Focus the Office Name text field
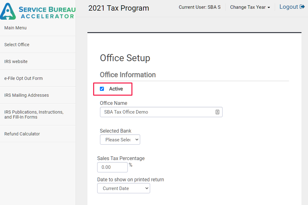308x205 pixels. click(157, 112)
